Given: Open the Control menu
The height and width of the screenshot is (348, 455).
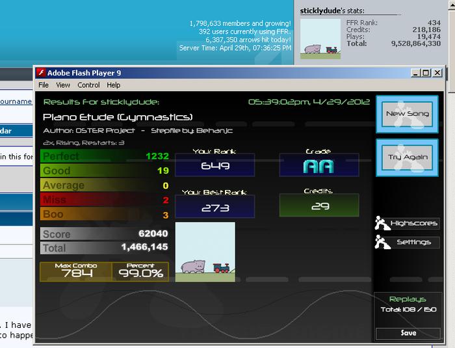Looking at the screenshot, I should (x=88, y=85).
